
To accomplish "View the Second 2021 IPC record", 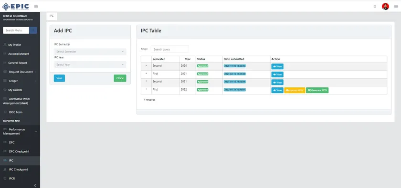I will (277, 83).
